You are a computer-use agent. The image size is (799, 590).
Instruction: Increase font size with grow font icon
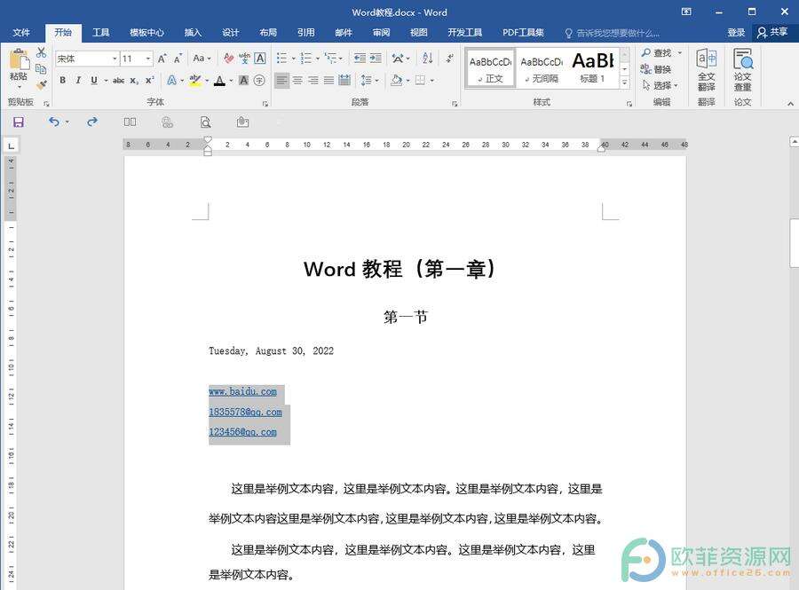[162, 59]
